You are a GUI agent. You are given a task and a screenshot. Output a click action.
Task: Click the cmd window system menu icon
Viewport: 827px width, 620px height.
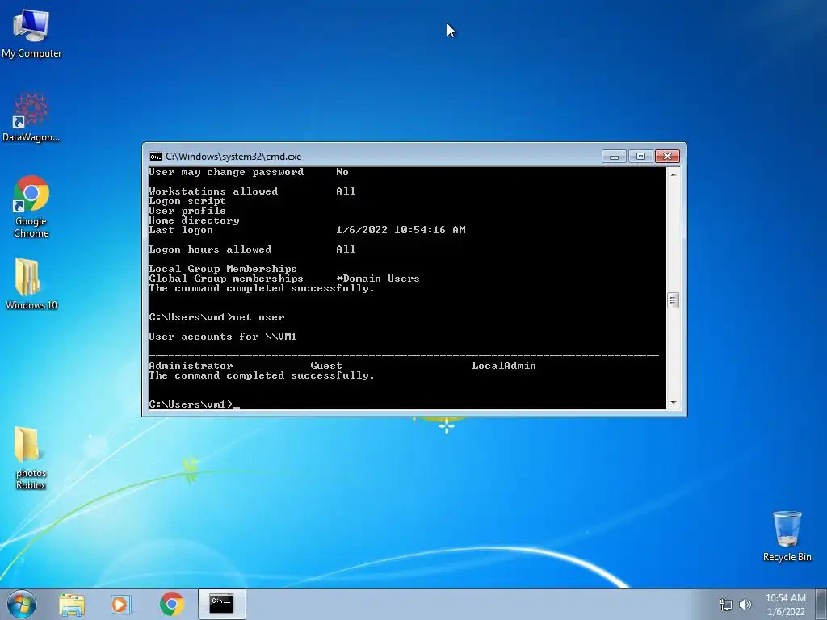pos(156,157)
